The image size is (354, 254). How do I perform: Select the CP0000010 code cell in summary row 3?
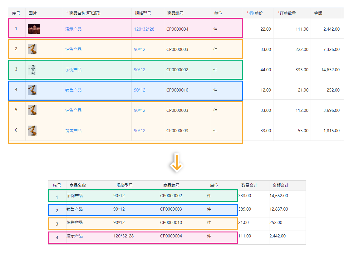(x=172, y=223)
